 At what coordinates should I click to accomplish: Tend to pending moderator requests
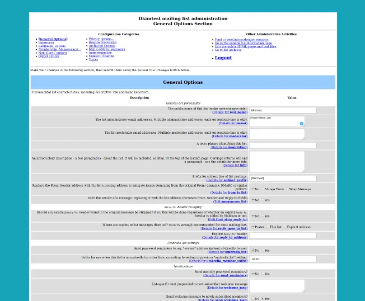[x=242, y=40]
